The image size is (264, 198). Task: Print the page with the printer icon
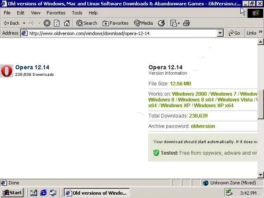(x=186, y=23)
